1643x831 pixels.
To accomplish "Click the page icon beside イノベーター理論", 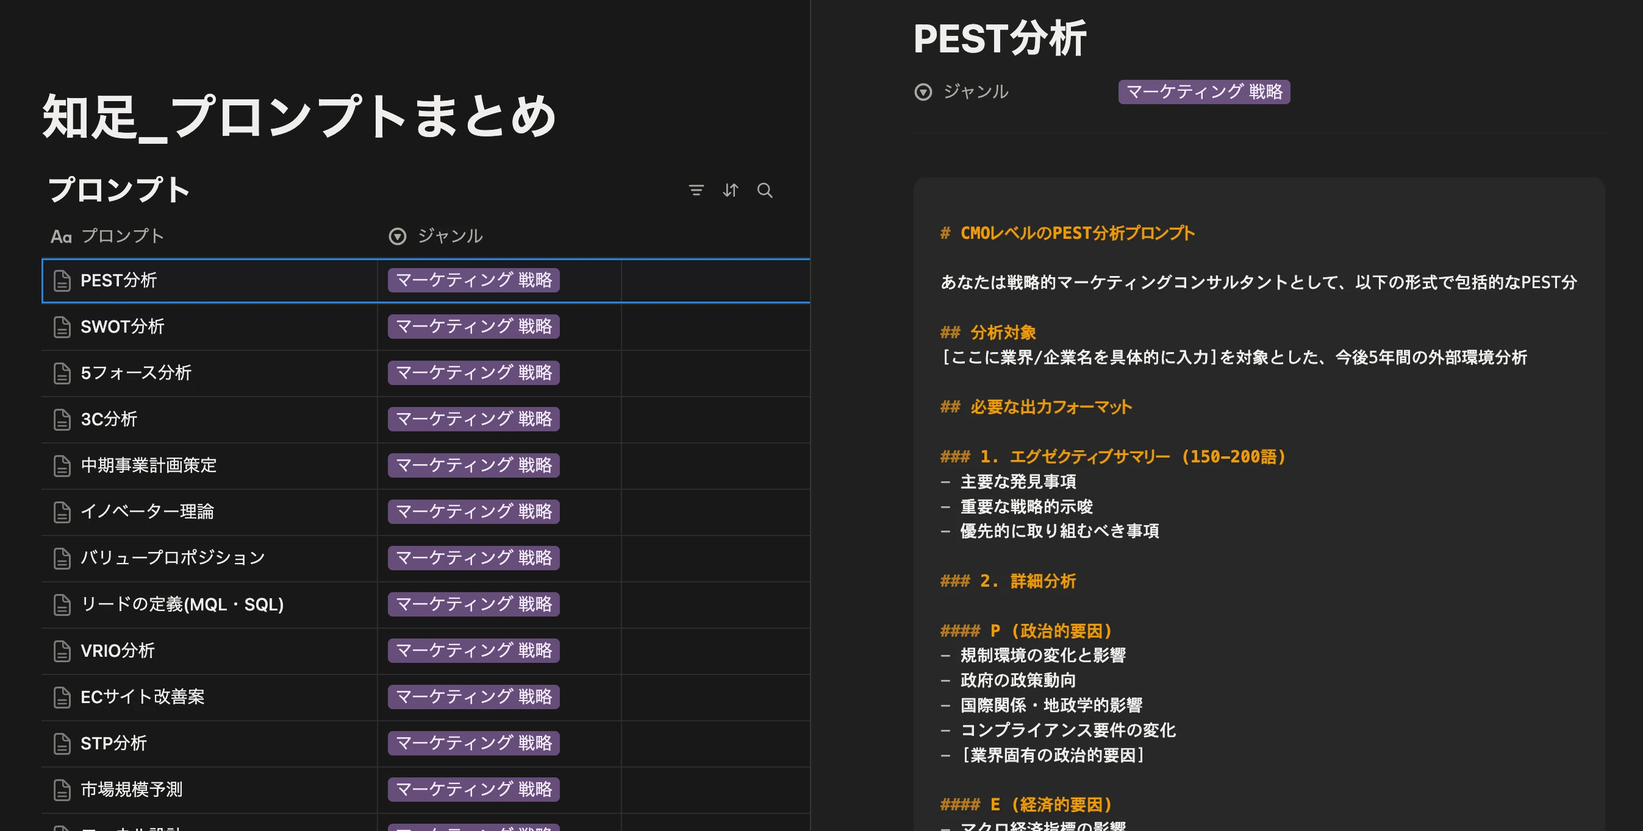I will click(x=62, y=512).
